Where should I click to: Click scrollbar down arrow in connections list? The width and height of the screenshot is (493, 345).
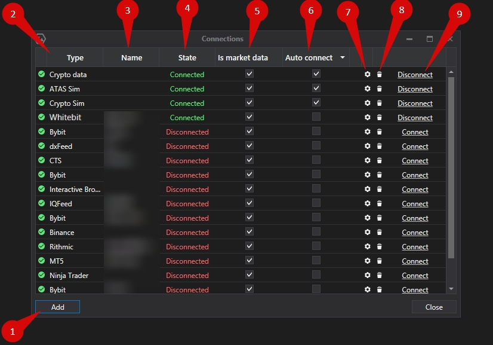tap(451, 289)
